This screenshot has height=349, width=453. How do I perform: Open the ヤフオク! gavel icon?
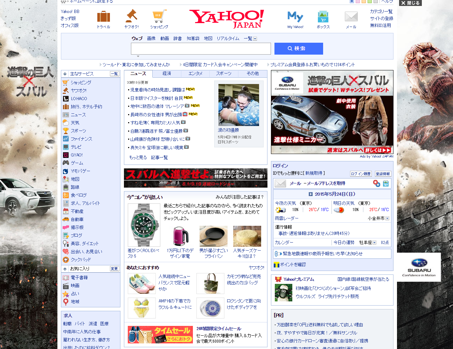[x=132, y=16]
